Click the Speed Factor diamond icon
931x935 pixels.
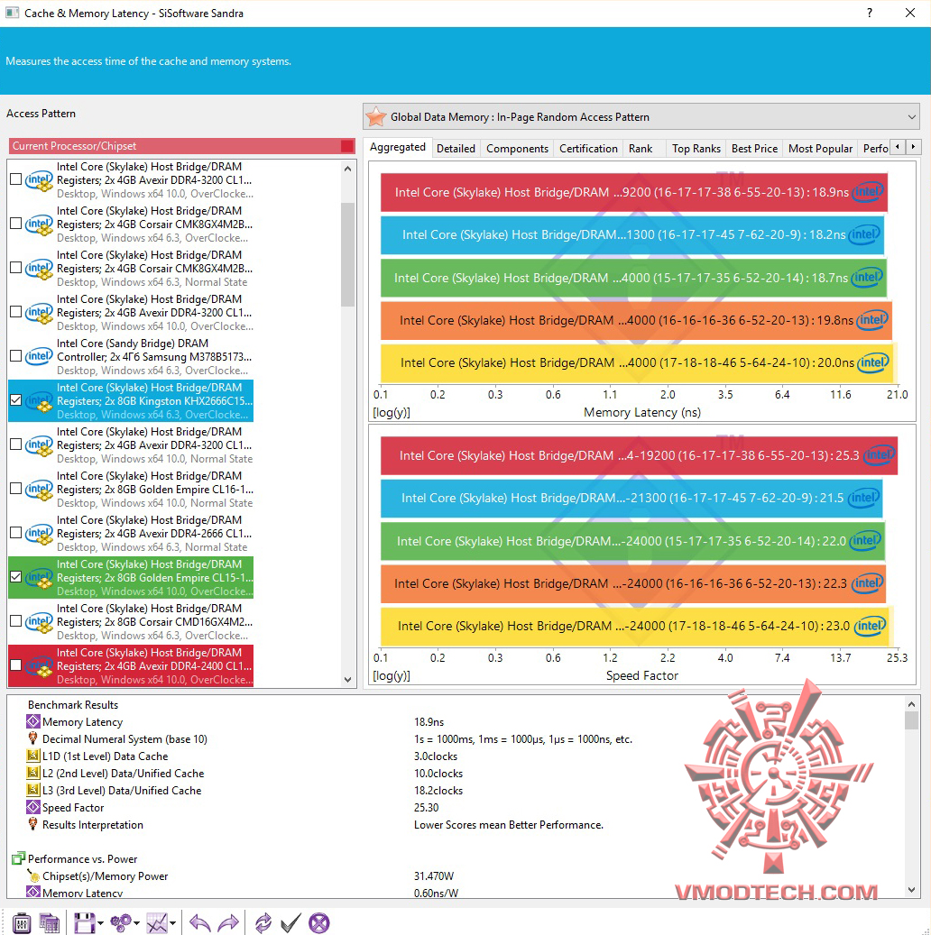[33, 807]
